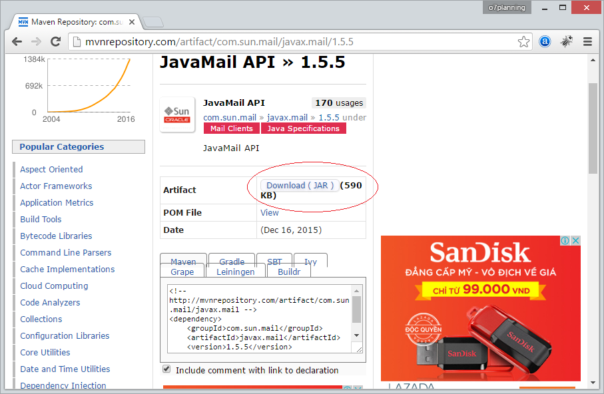Select the SBT tab
Screen dimensions: 604x394
274,262
